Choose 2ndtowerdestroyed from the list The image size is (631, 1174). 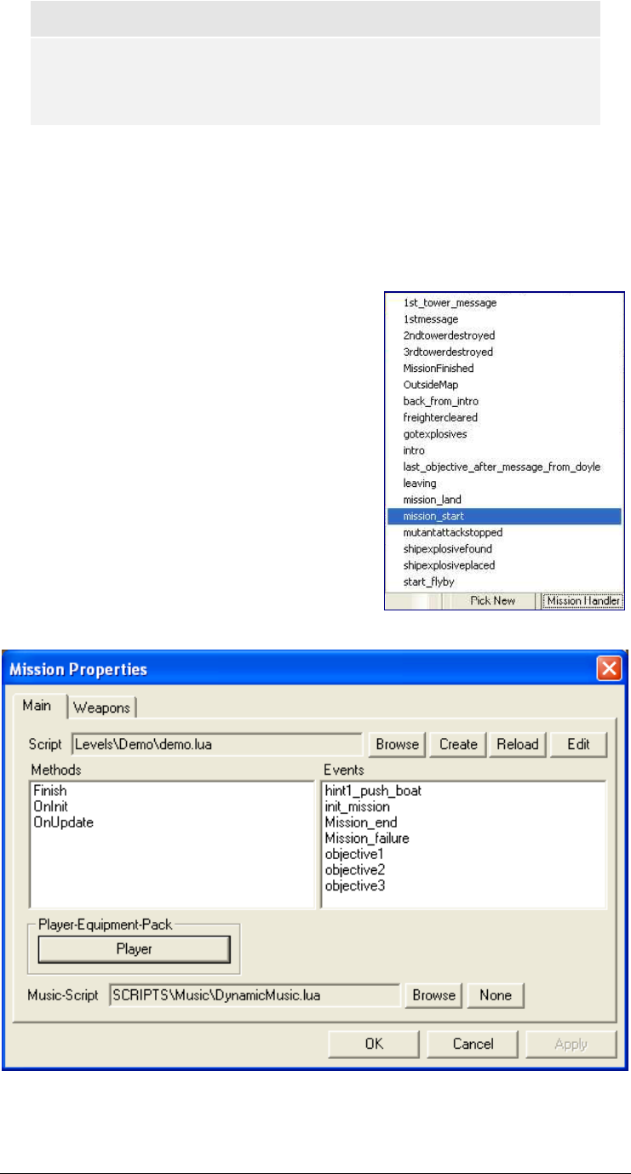[448, 335]
